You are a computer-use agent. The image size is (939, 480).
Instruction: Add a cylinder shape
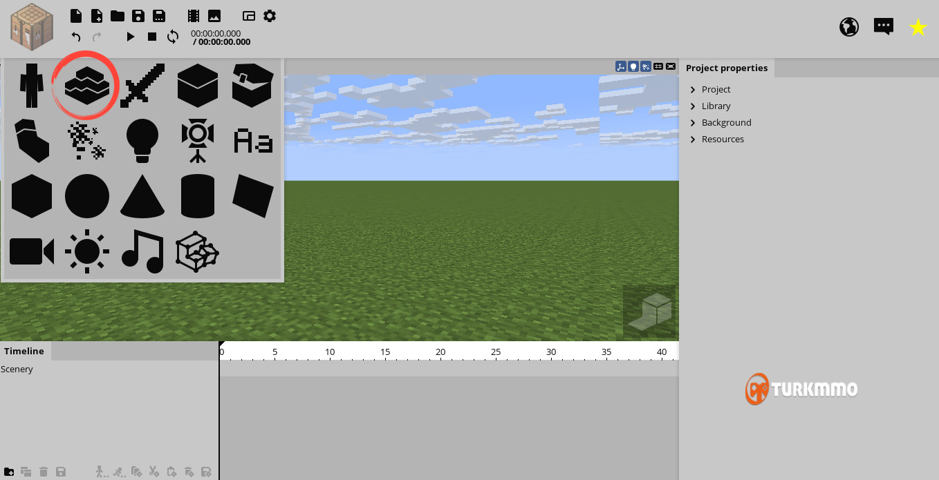pos(198,196)
